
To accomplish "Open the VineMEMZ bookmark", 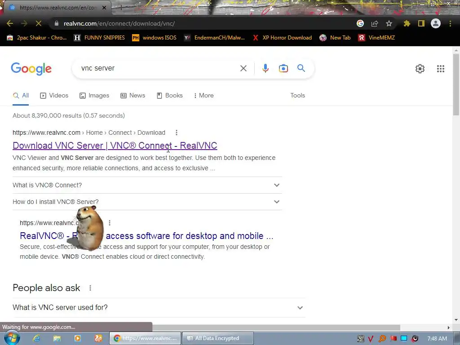I will pos(376,38).
